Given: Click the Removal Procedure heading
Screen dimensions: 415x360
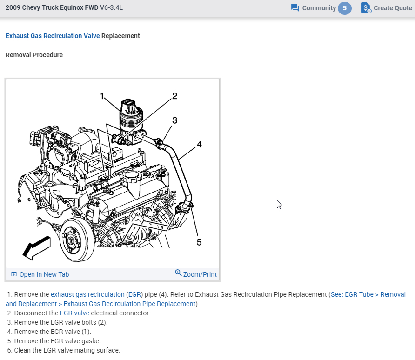Looking at the screenshot, I should [33, 54].
